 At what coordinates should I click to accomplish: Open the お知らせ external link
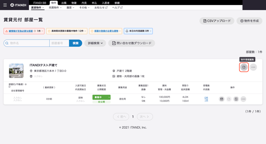[101, 7]
